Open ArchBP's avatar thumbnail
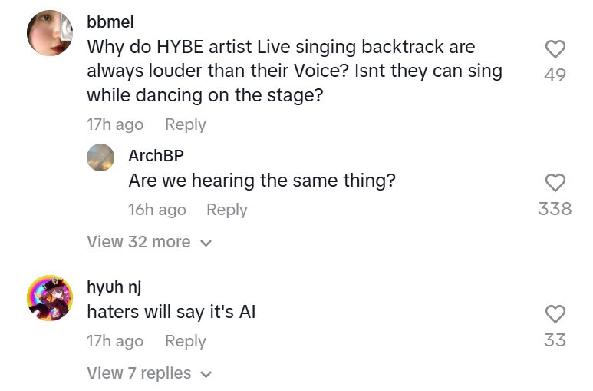This screenshot has height=391, width=593. (x=100, y=157)
